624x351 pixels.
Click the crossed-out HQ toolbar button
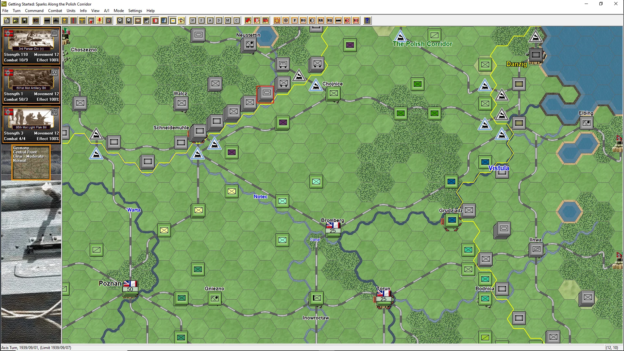pos(356,20)
